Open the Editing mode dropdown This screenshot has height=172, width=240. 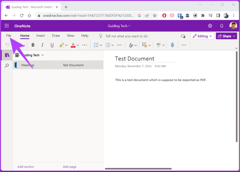[x=202, y=36]
